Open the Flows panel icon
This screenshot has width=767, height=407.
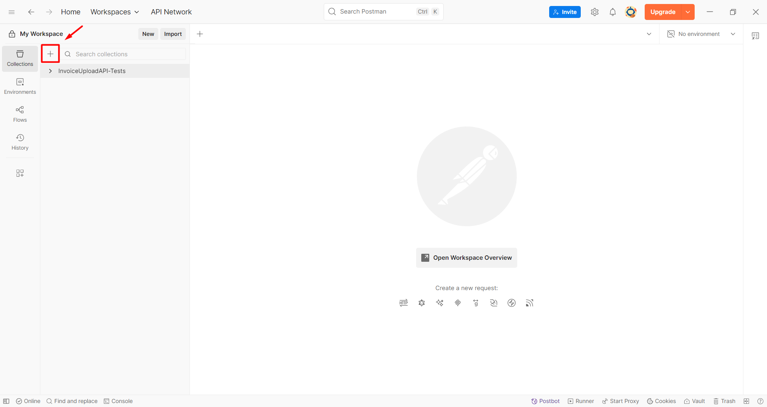click(x=20, y=114)
